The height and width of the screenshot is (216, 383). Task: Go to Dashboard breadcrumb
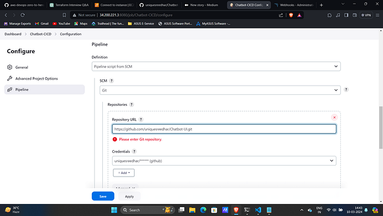(13, 34)
